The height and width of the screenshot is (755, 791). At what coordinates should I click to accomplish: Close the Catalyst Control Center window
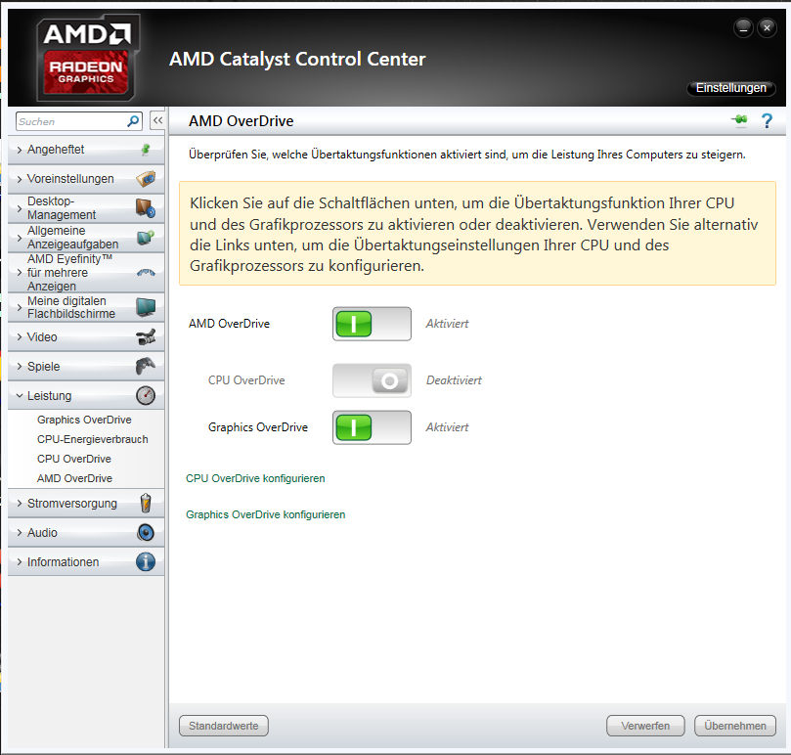tap(767, 27)
